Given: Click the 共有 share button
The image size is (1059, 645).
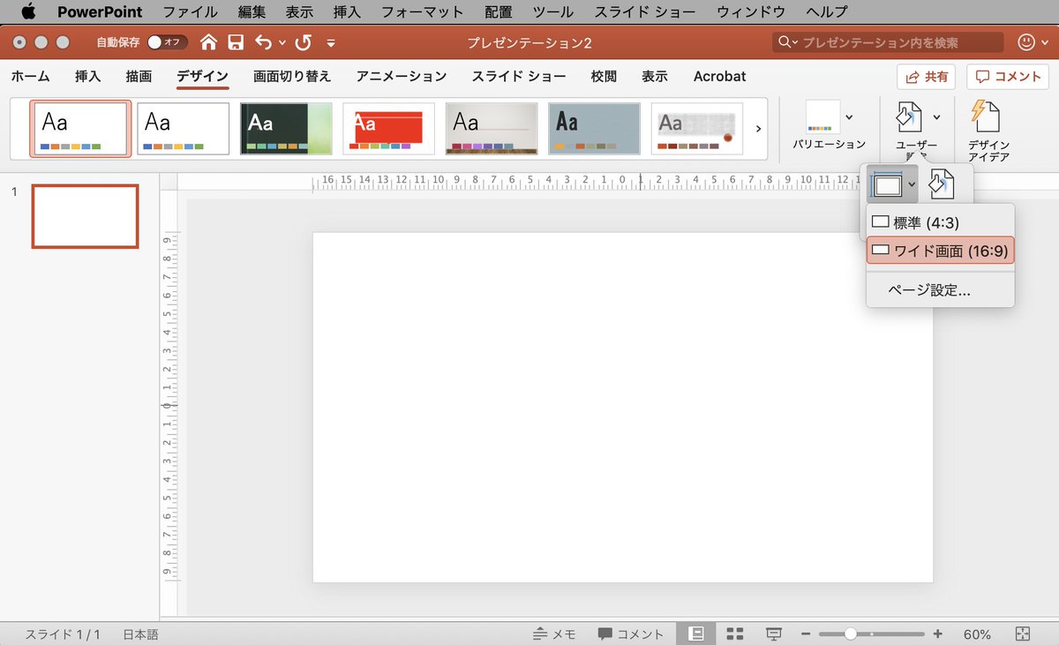Looking at the screenshot, I should click(927, 77).
